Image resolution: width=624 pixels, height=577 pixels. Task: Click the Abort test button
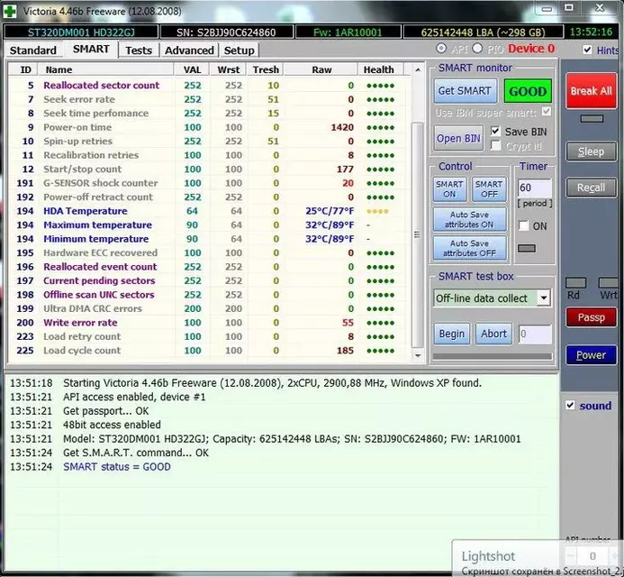[x=493, y=334]
